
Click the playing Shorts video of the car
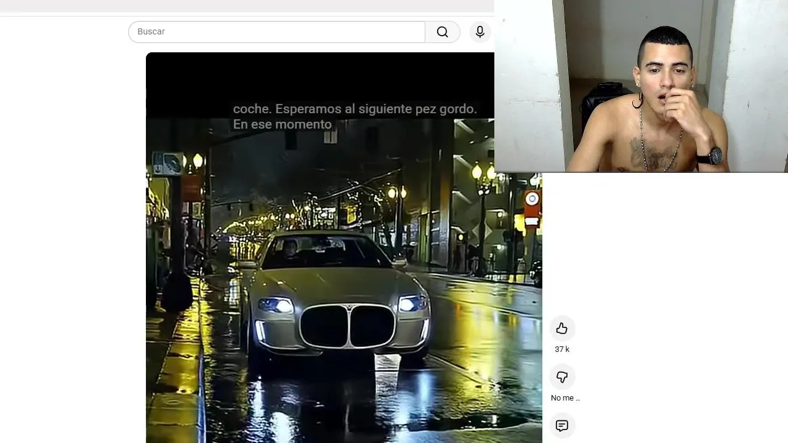point(344,247)
